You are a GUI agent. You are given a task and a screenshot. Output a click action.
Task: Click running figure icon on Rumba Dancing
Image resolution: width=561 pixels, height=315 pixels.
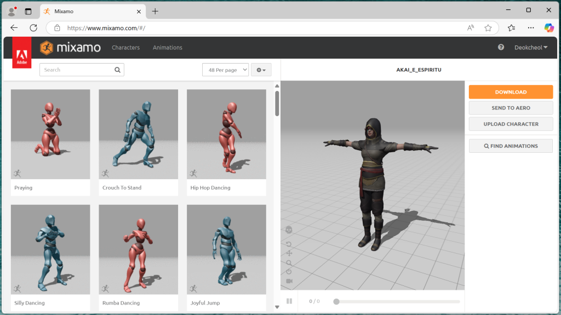click(x=105, y=289)
